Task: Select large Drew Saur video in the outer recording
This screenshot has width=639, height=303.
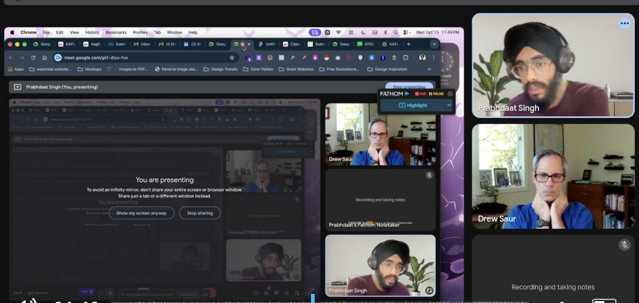Action: click(553, 176)
